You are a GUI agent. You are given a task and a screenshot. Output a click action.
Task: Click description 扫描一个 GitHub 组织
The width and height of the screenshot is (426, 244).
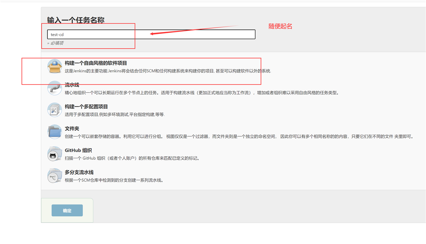click(133, 158)
